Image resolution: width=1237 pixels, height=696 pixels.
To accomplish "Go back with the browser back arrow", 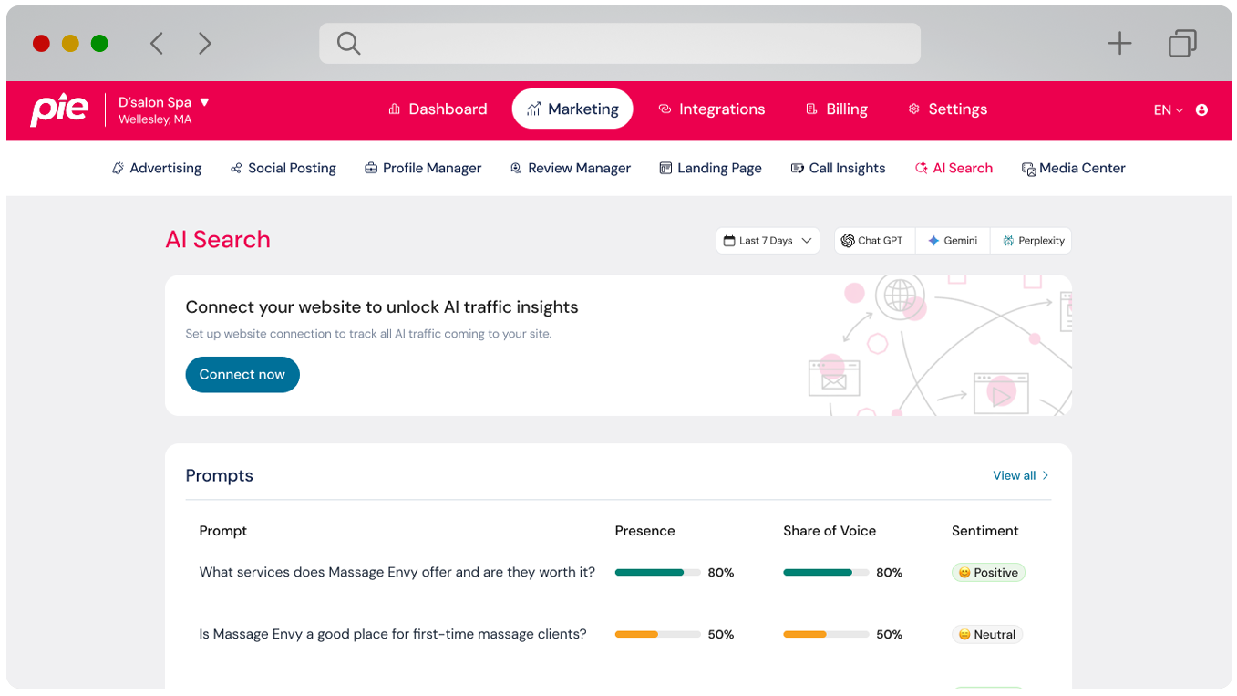I will coord(157,43).
